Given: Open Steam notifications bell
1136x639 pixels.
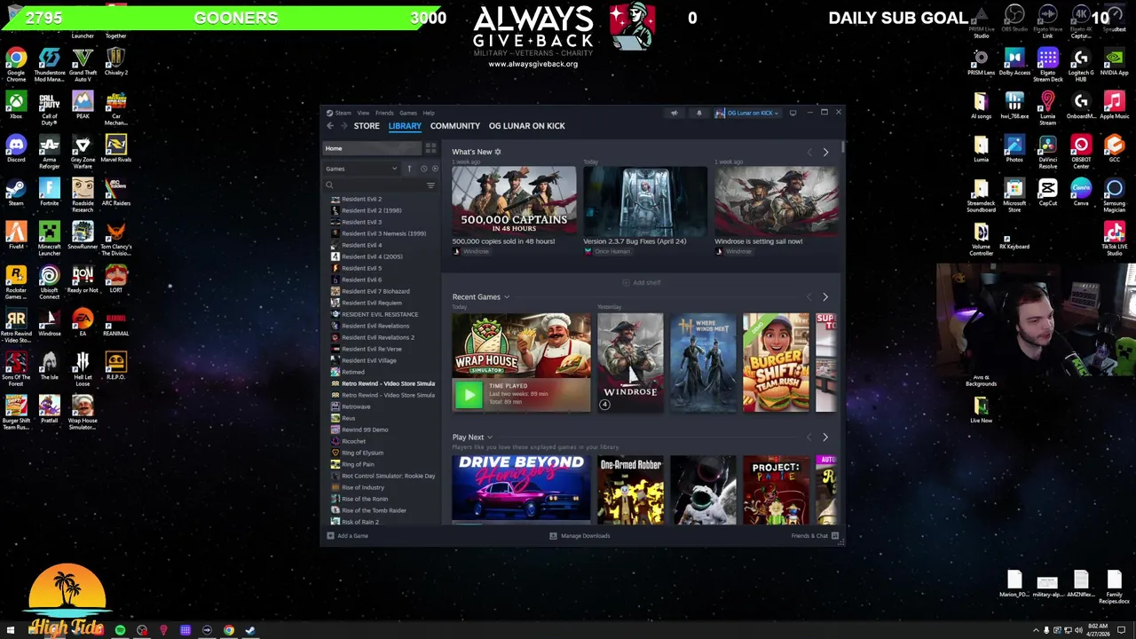Looking at the screenshot, I should (698, 113).
